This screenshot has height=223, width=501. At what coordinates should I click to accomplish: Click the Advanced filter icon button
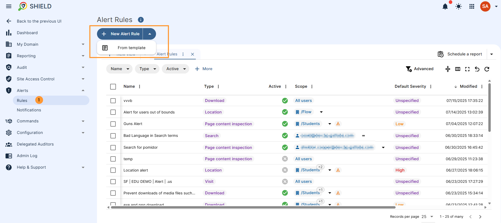[409, 69]
